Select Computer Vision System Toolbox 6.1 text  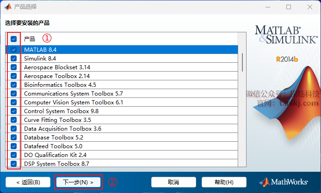point(74,102)
